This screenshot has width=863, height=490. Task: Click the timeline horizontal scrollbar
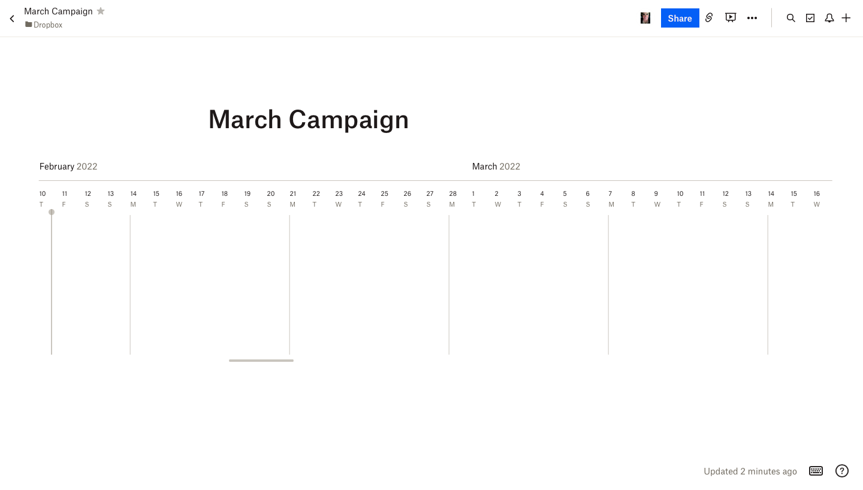[261, 361]
